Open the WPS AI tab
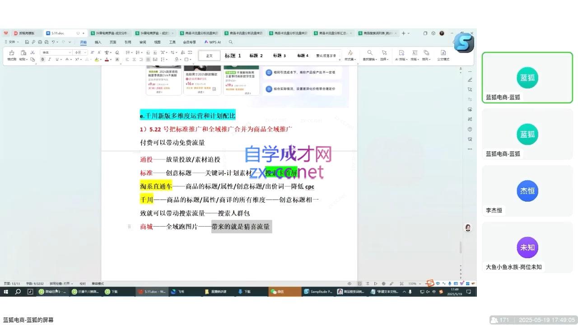The height and width of the screenshot is (325, 578). pos(213,42)
